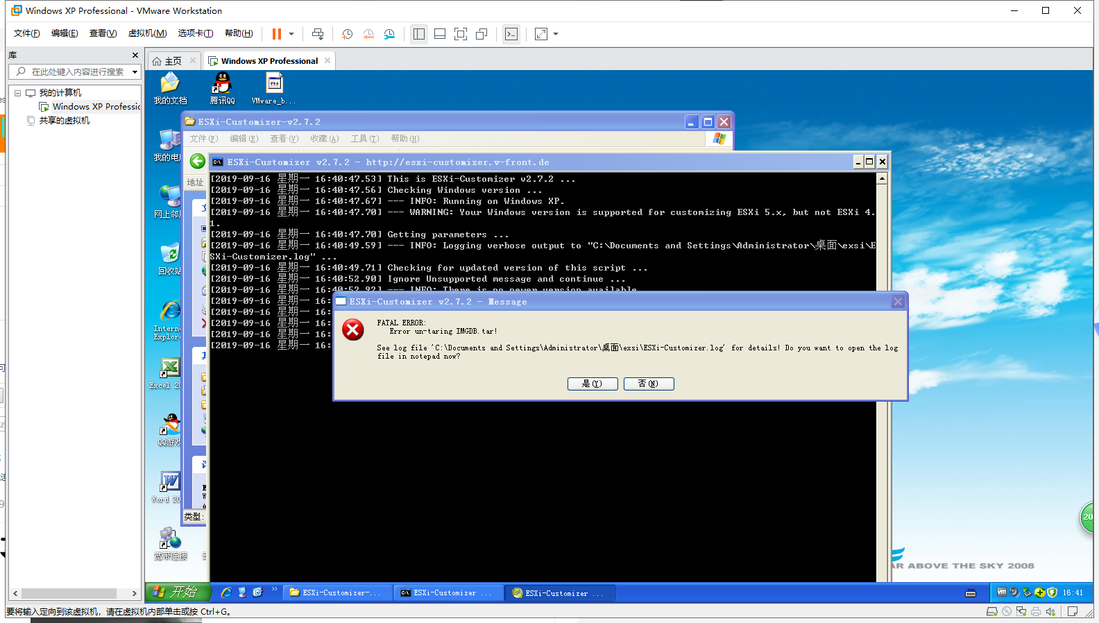Open 工具(T) menu in ESXi-Customizer folder window
The image size is (1099, 623).
364,139
